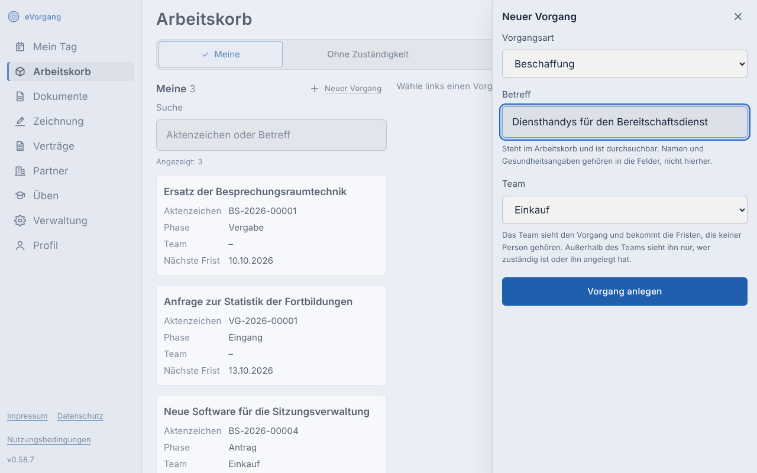This screenshot has height=473, width=757.
Task: Click the Üben graduation cap icon
Action: 20,196
